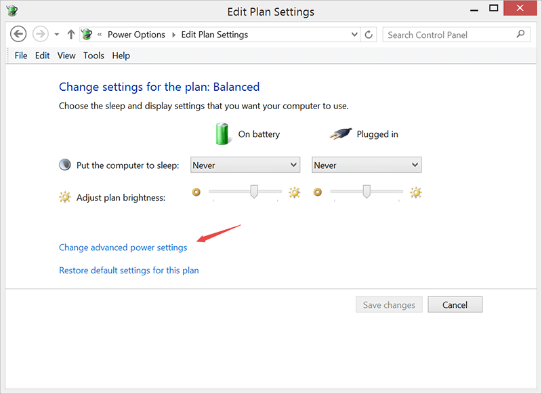
Task: Click the low brightness icon for Plugged in
Action: 318,193
